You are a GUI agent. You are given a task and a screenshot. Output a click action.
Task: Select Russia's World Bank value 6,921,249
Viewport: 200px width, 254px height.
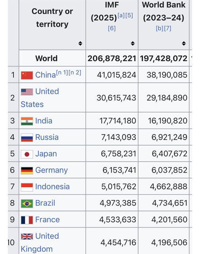tap(169, 137)
